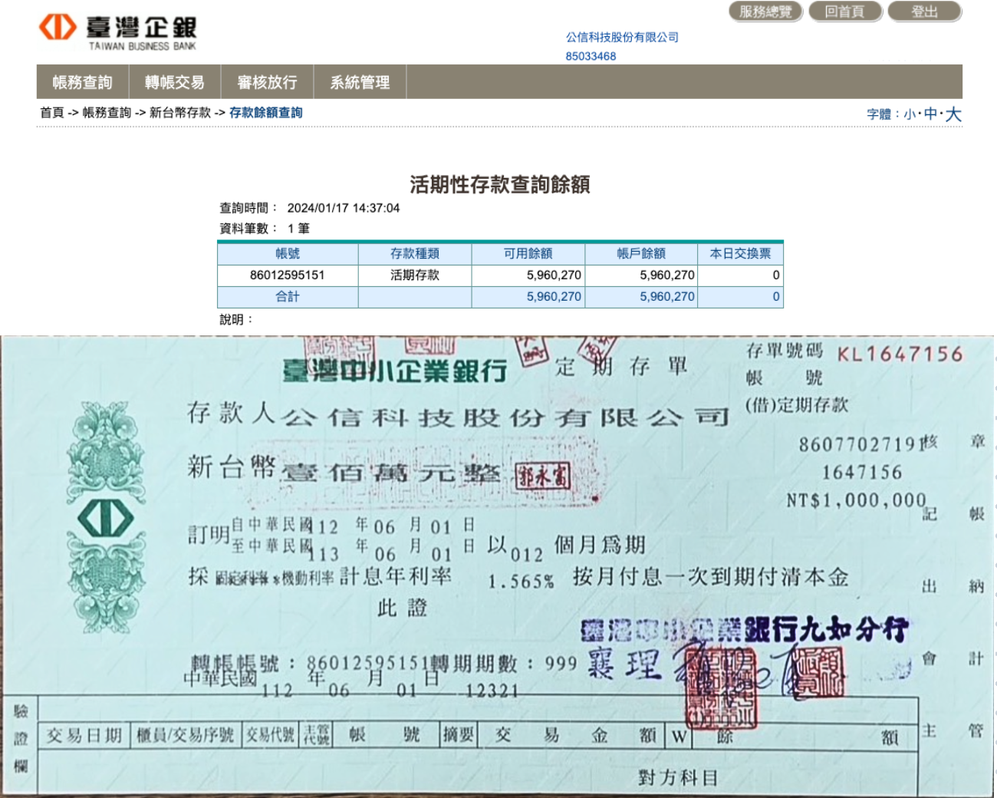Click the 郭永富 red seal stamp
This screenshot has width=997, height=798.
543,477
